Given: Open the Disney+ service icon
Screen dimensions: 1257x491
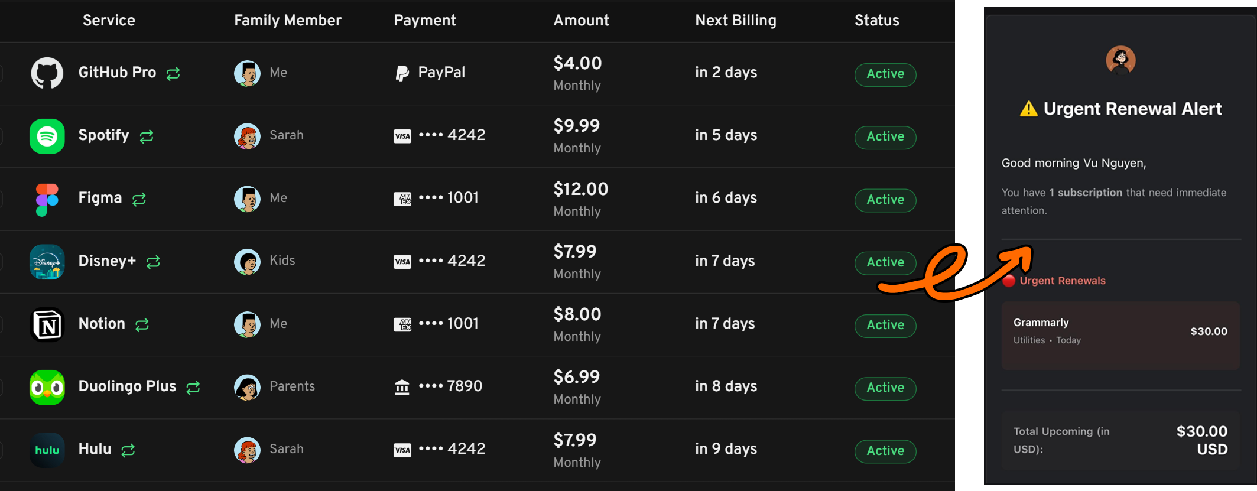Looking at the screenshot, I should point(46,261).
